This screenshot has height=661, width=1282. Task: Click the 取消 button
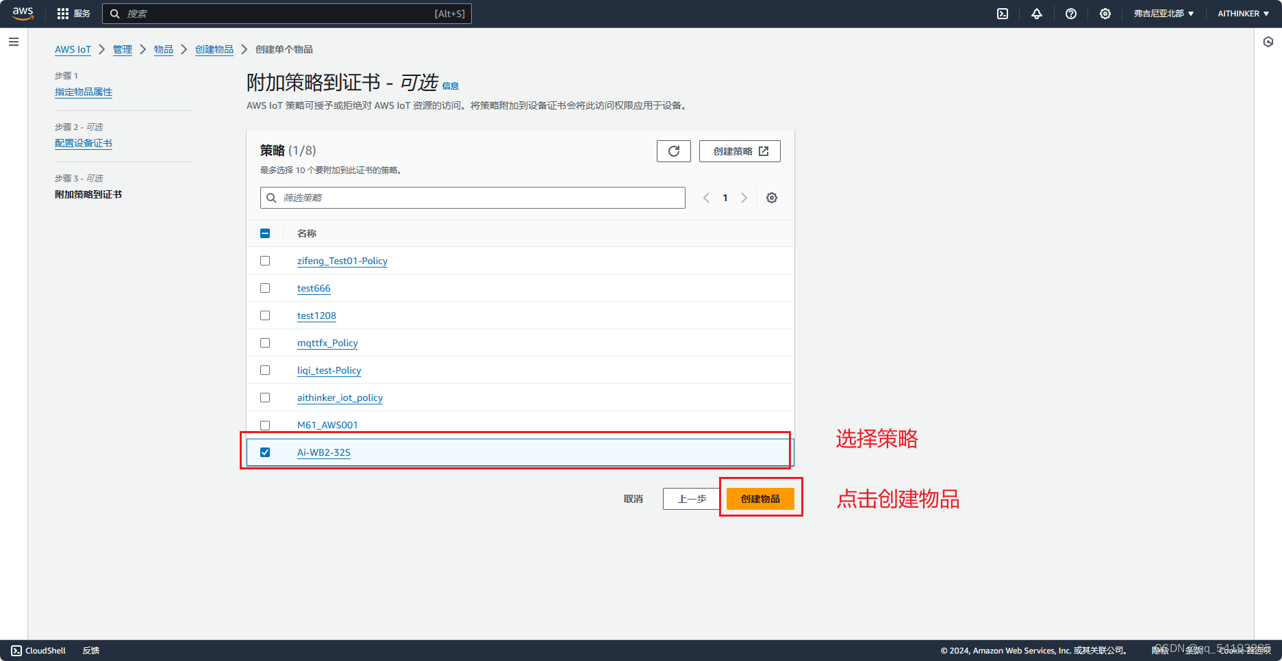pos(633,499)
